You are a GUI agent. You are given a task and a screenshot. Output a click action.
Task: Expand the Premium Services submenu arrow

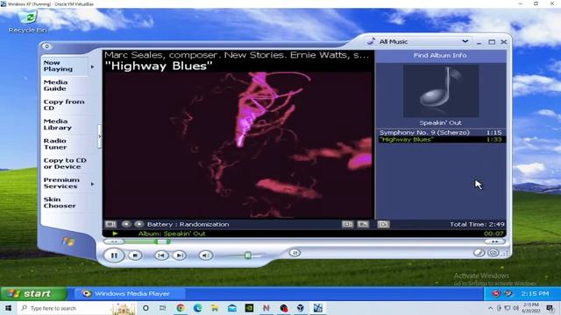(x=92, y=184)
